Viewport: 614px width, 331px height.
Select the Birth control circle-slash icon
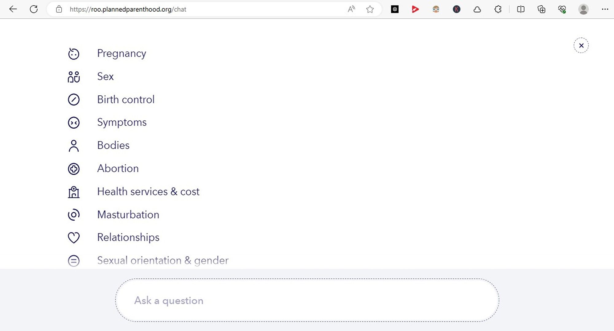pos(74,100)
